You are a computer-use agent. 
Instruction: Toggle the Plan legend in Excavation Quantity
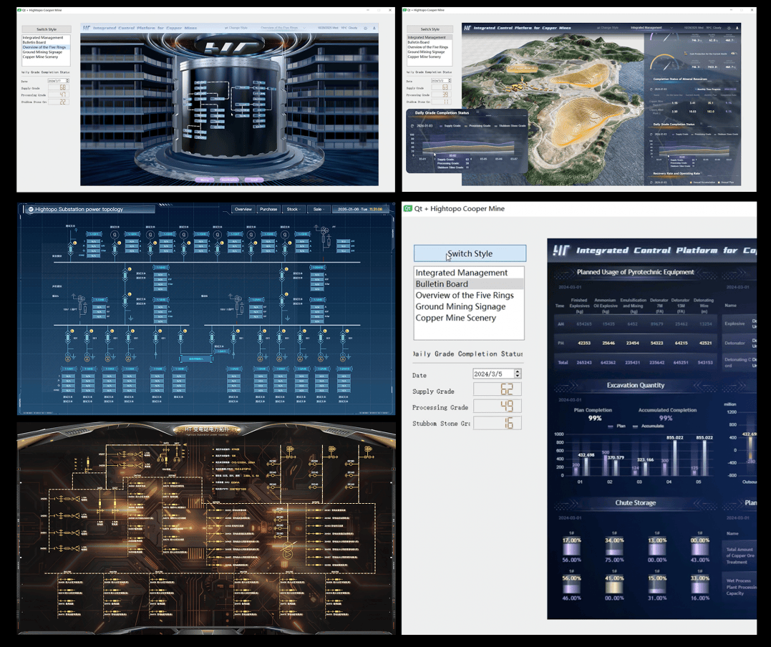tap(616, 426)
